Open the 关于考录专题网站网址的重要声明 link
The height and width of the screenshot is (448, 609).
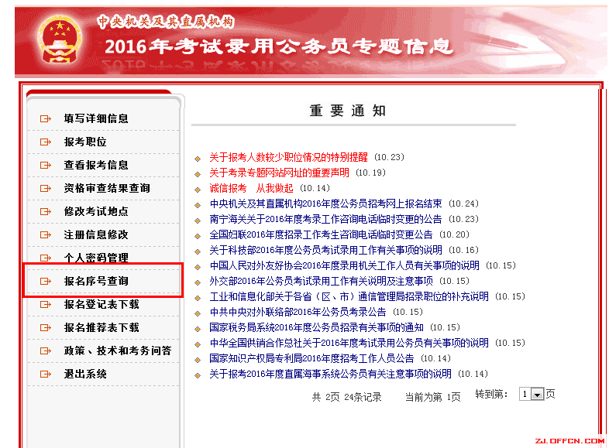[x=279, y=173]
